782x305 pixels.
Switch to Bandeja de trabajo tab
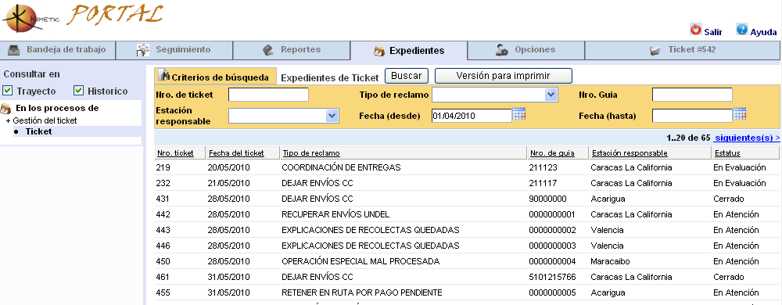coord(58,50)
